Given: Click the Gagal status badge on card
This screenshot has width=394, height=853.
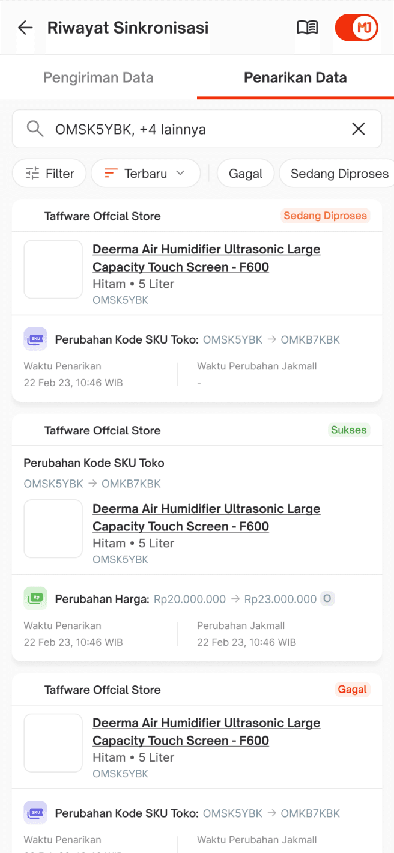Looking at the screenshot, I should point(352,689).
